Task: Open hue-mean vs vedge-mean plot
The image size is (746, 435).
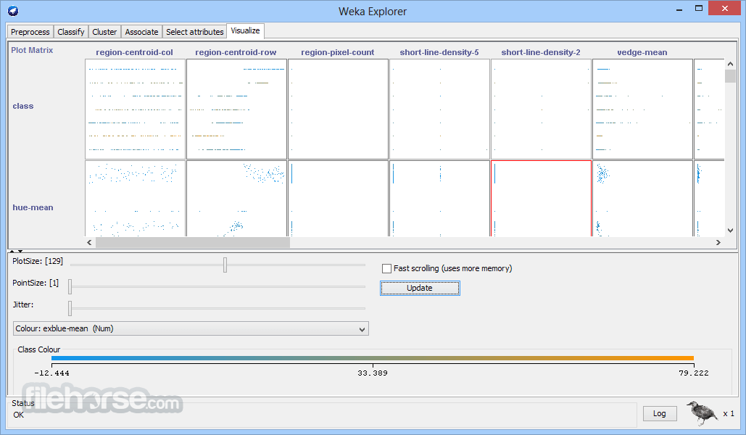Action: [642, 199]
